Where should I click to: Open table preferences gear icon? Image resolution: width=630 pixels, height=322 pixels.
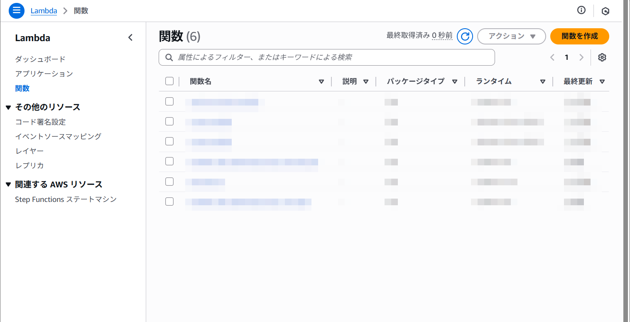602,57
